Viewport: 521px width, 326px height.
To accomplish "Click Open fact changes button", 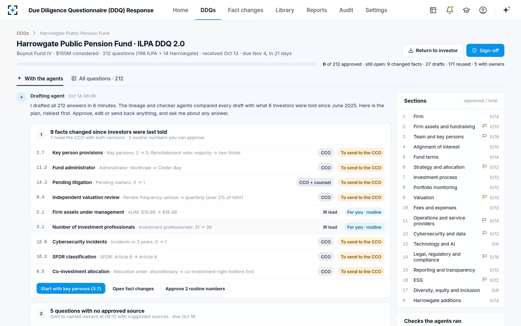I will coord(133,289).
